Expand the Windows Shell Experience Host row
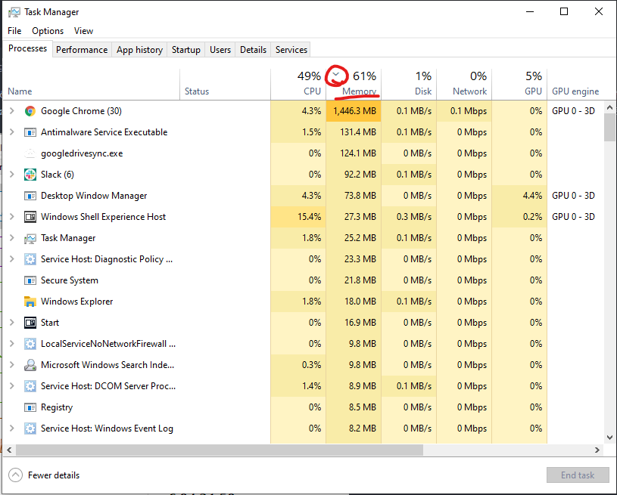The height and width of the screenshot is (495, 617). click(12, 217)
